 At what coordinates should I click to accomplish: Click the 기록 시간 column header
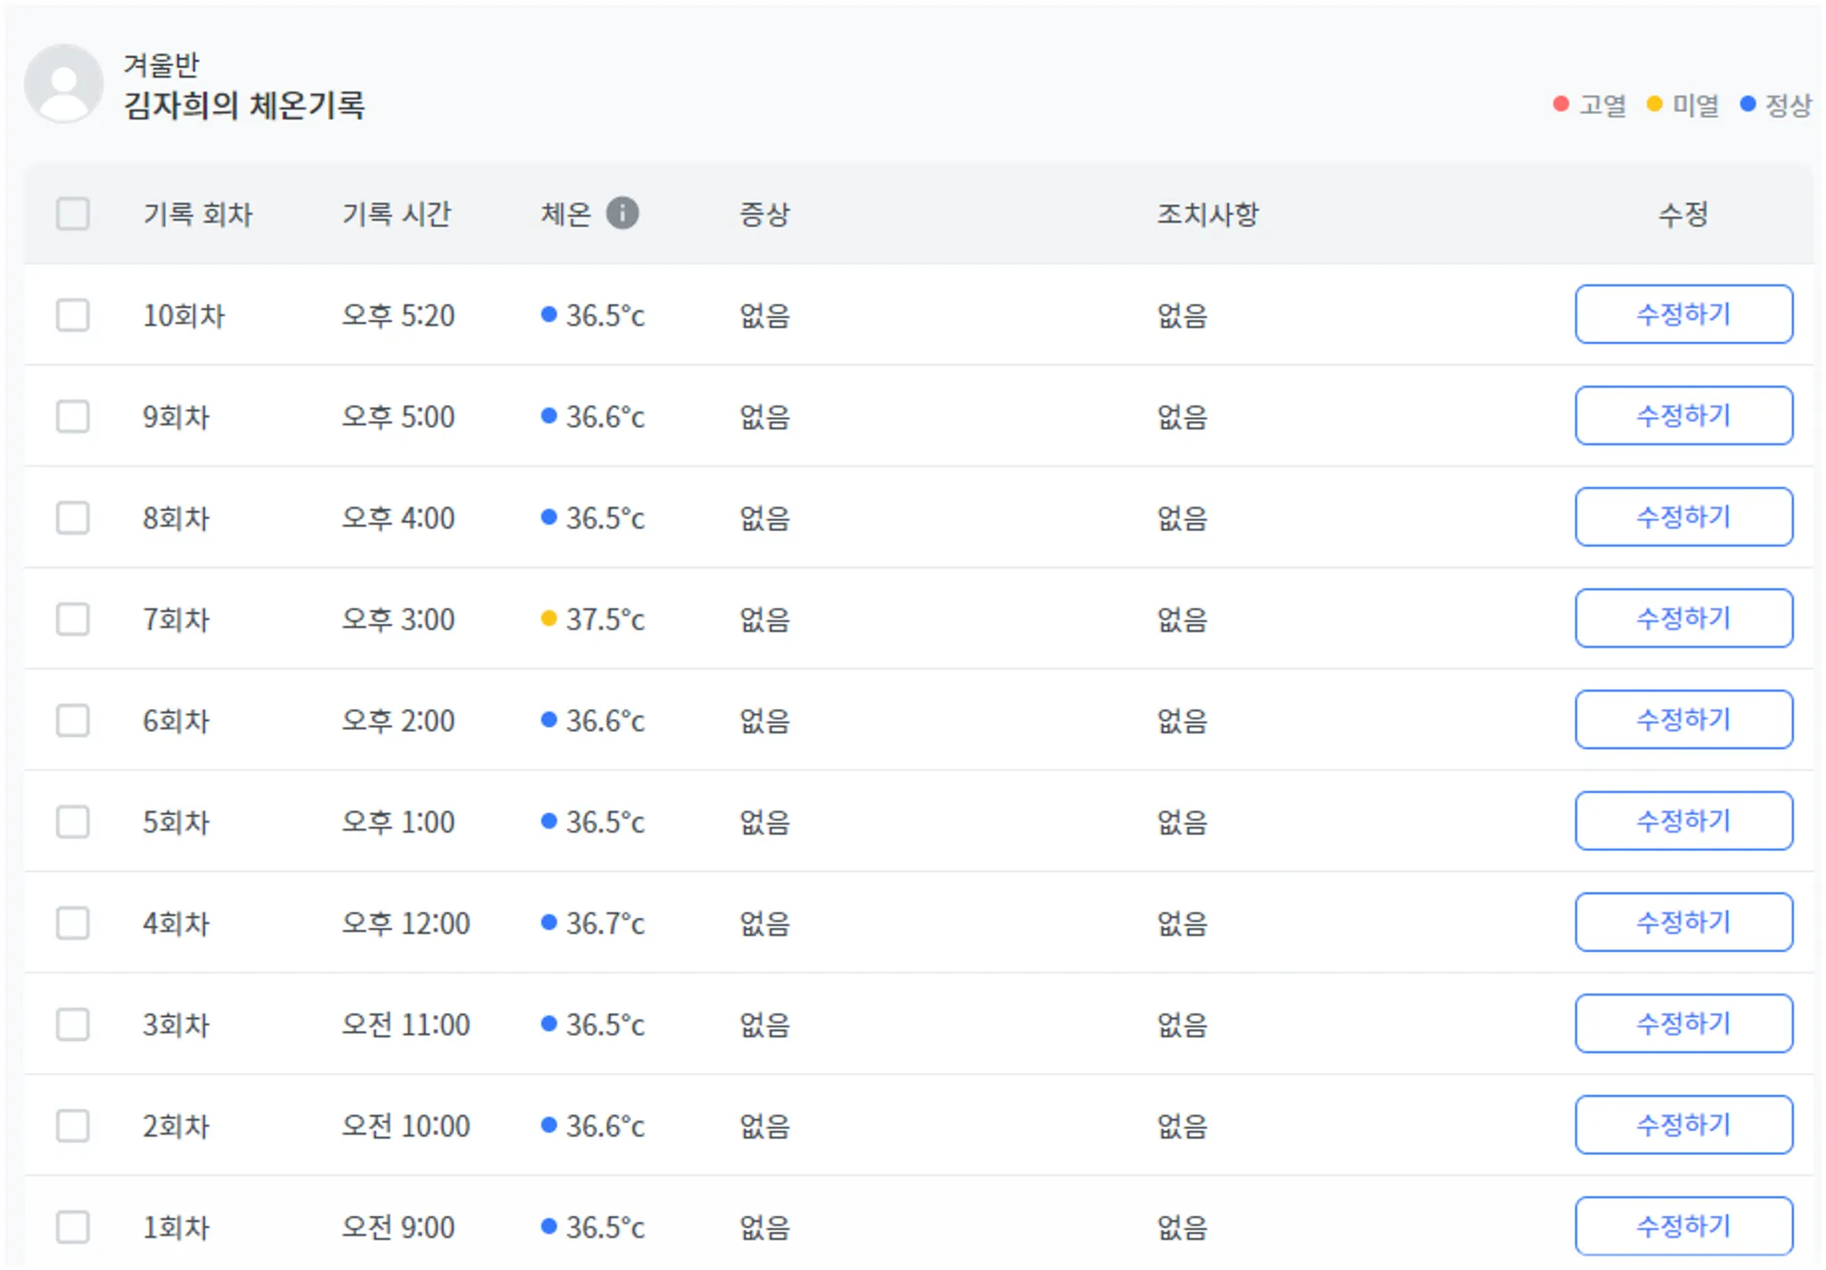[397, 214]
